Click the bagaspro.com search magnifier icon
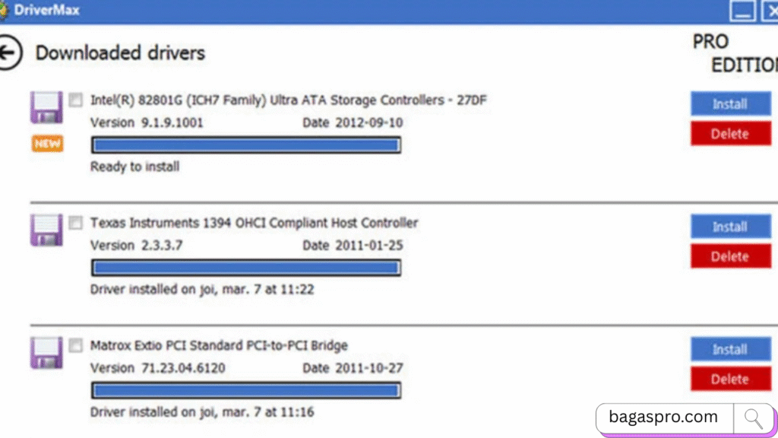Screen dimensions: 778x438 click(753, 417)
